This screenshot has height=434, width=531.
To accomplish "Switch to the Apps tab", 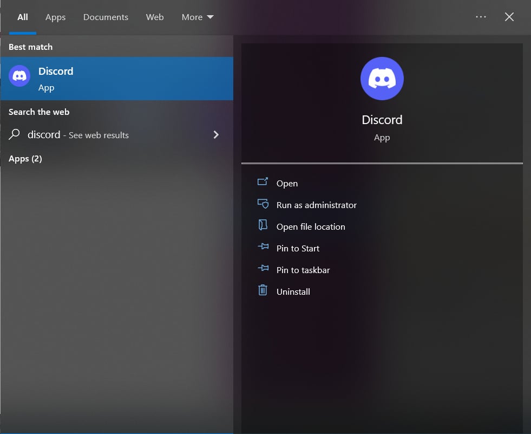I will [55, 17].
